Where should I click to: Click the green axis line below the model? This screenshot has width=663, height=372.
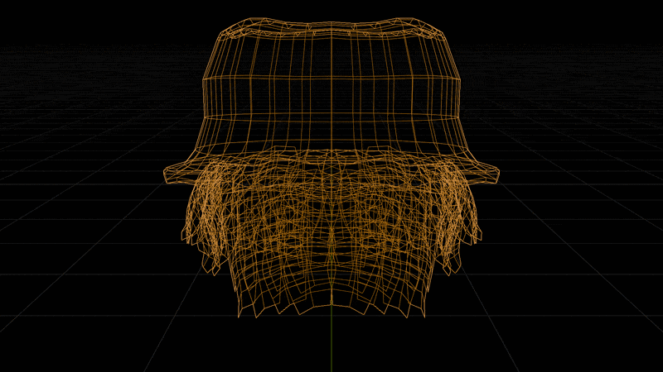coord(331,340)
